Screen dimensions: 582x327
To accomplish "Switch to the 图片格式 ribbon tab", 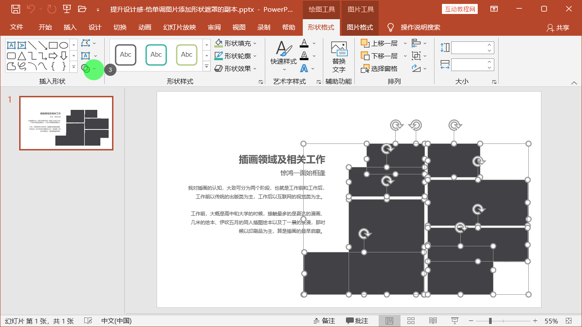I will point(360,27).
